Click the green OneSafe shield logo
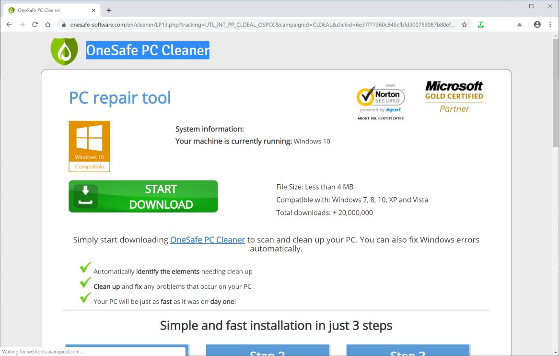Screen dimensions: 559x356 [64, 51]
